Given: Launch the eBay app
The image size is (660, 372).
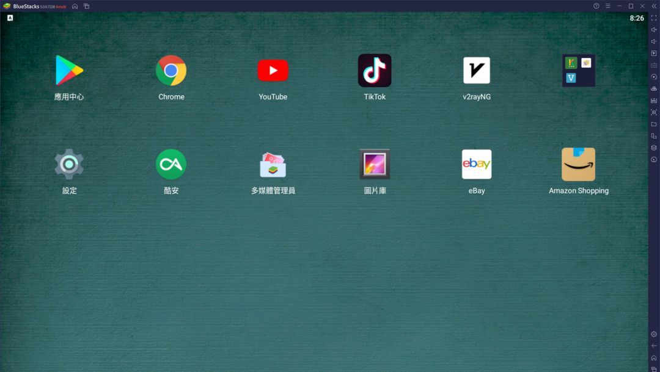Looking at the screenshot, I should (x=477, y=164).
